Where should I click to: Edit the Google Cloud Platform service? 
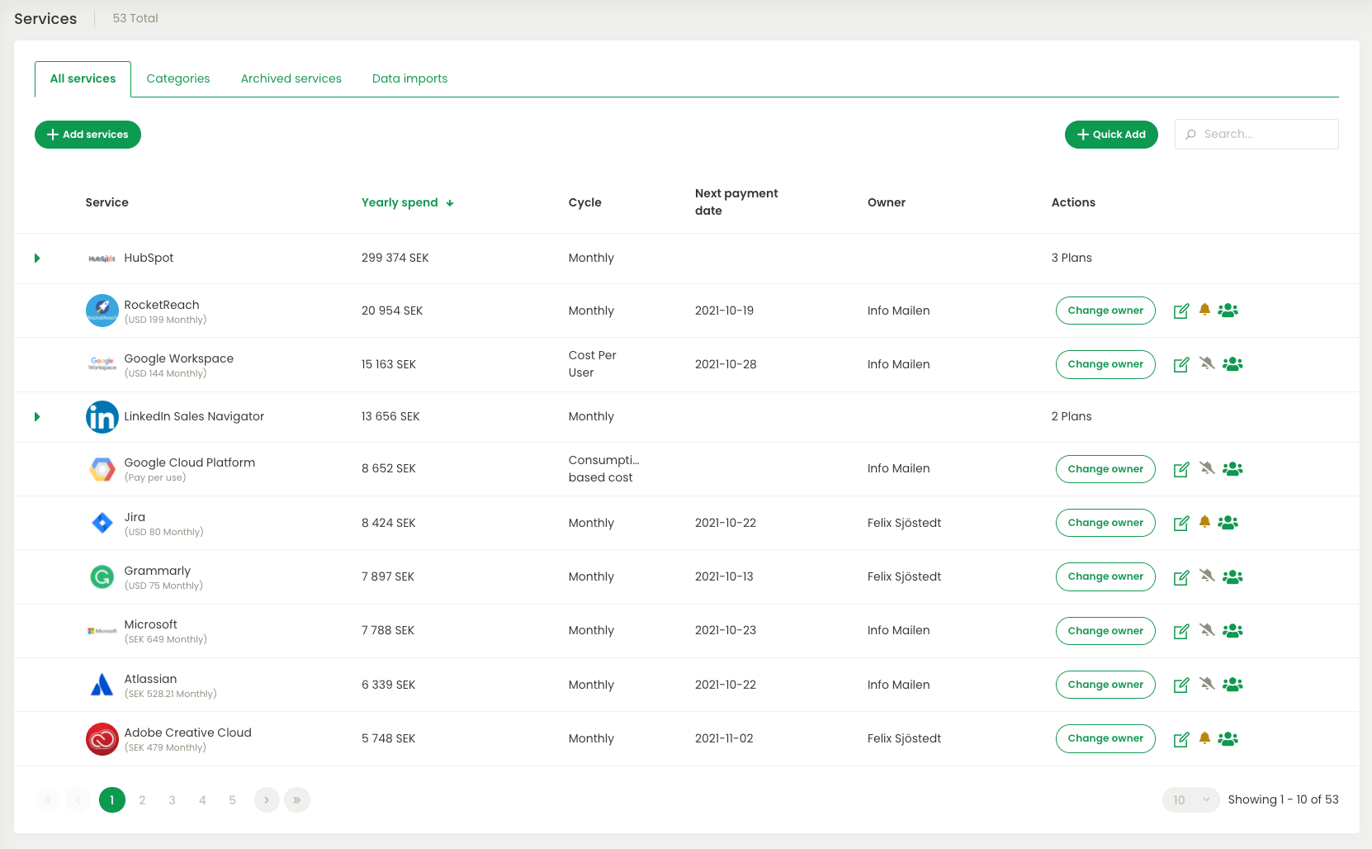click(1181, 469)
